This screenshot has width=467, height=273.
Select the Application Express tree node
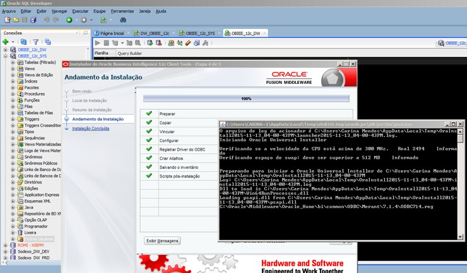(42, 195)
